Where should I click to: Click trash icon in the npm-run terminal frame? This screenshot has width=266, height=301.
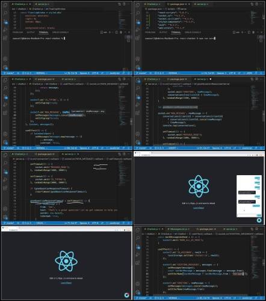coord(253,32)
